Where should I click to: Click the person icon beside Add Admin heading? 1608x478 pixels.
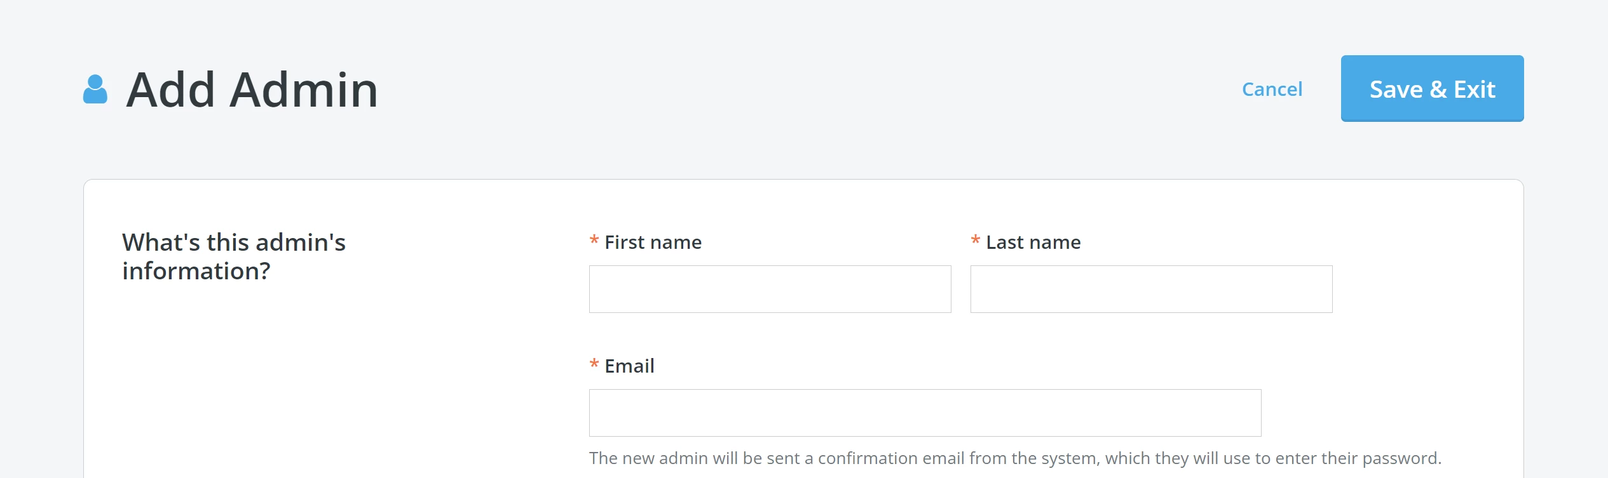pyautogui.click(x=94, y=89)
